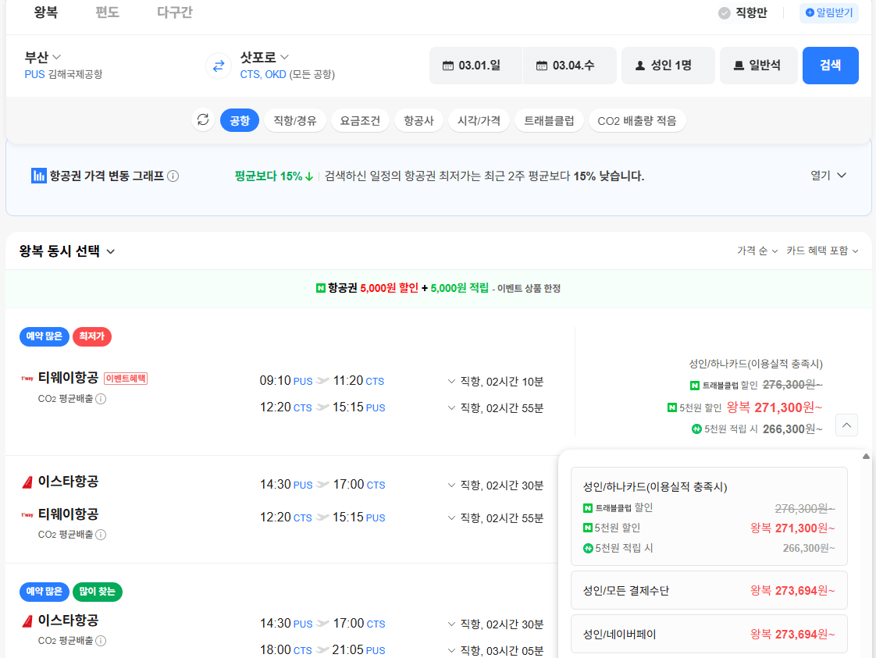Viewport: 876px width, 658px height.
Task: Click the green point icon by 5천원 적립 시
Action: pyautogui.click(x=696, y=429)
